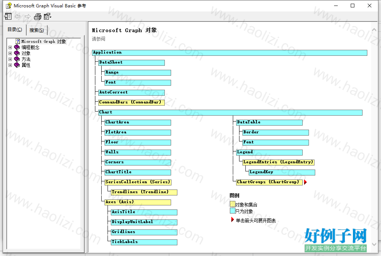Screen dimensions: 381x256
Task: Click the help page icon beside Microsoft Graph 对象
Action: 17,41
